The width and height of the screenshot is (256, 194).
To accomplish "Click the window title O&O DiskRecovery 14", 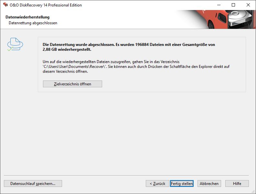I will tap(46, 5).
